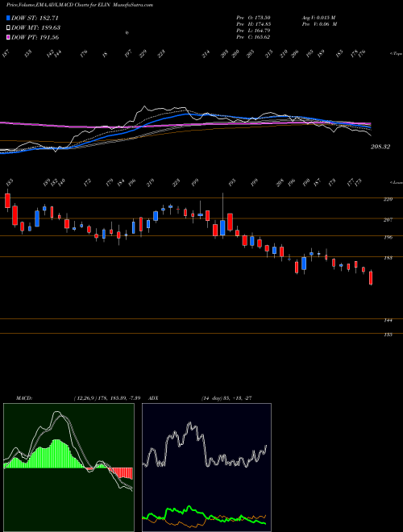The width and height of the screenshot is (403, 532).
Task: Click the blue DOW ST legend swatch
Action: pyautogui.click(x=8, y=18)
